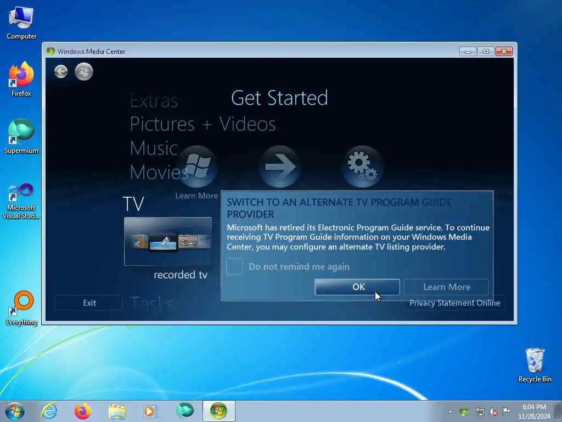
Task: Open the Windows logo Learn More tile
Action: coord(197,167)
